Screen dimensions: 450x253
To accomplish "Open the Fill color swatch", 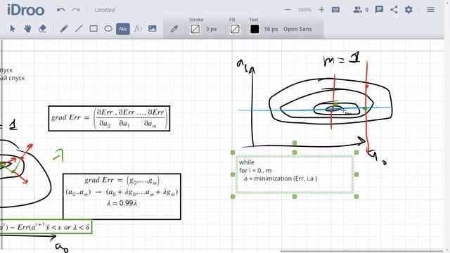I will [235, 29].
